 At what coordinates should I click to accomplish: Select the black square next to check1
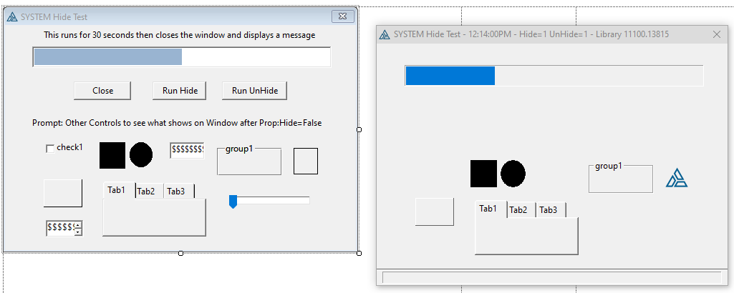click(112, 155)
